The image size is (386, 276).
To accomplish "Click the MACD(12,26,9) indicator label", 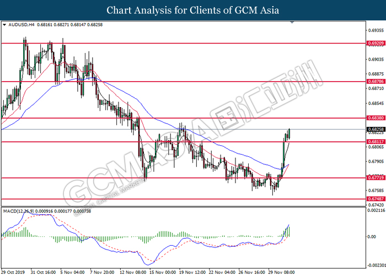I will (x=19, y=211).
